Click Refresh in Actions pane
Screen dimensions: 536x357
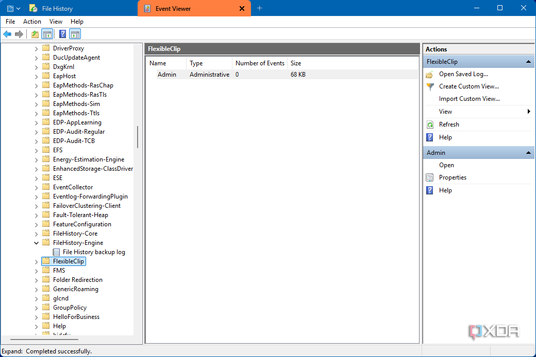pyautogui.click(x=449, y=124)
